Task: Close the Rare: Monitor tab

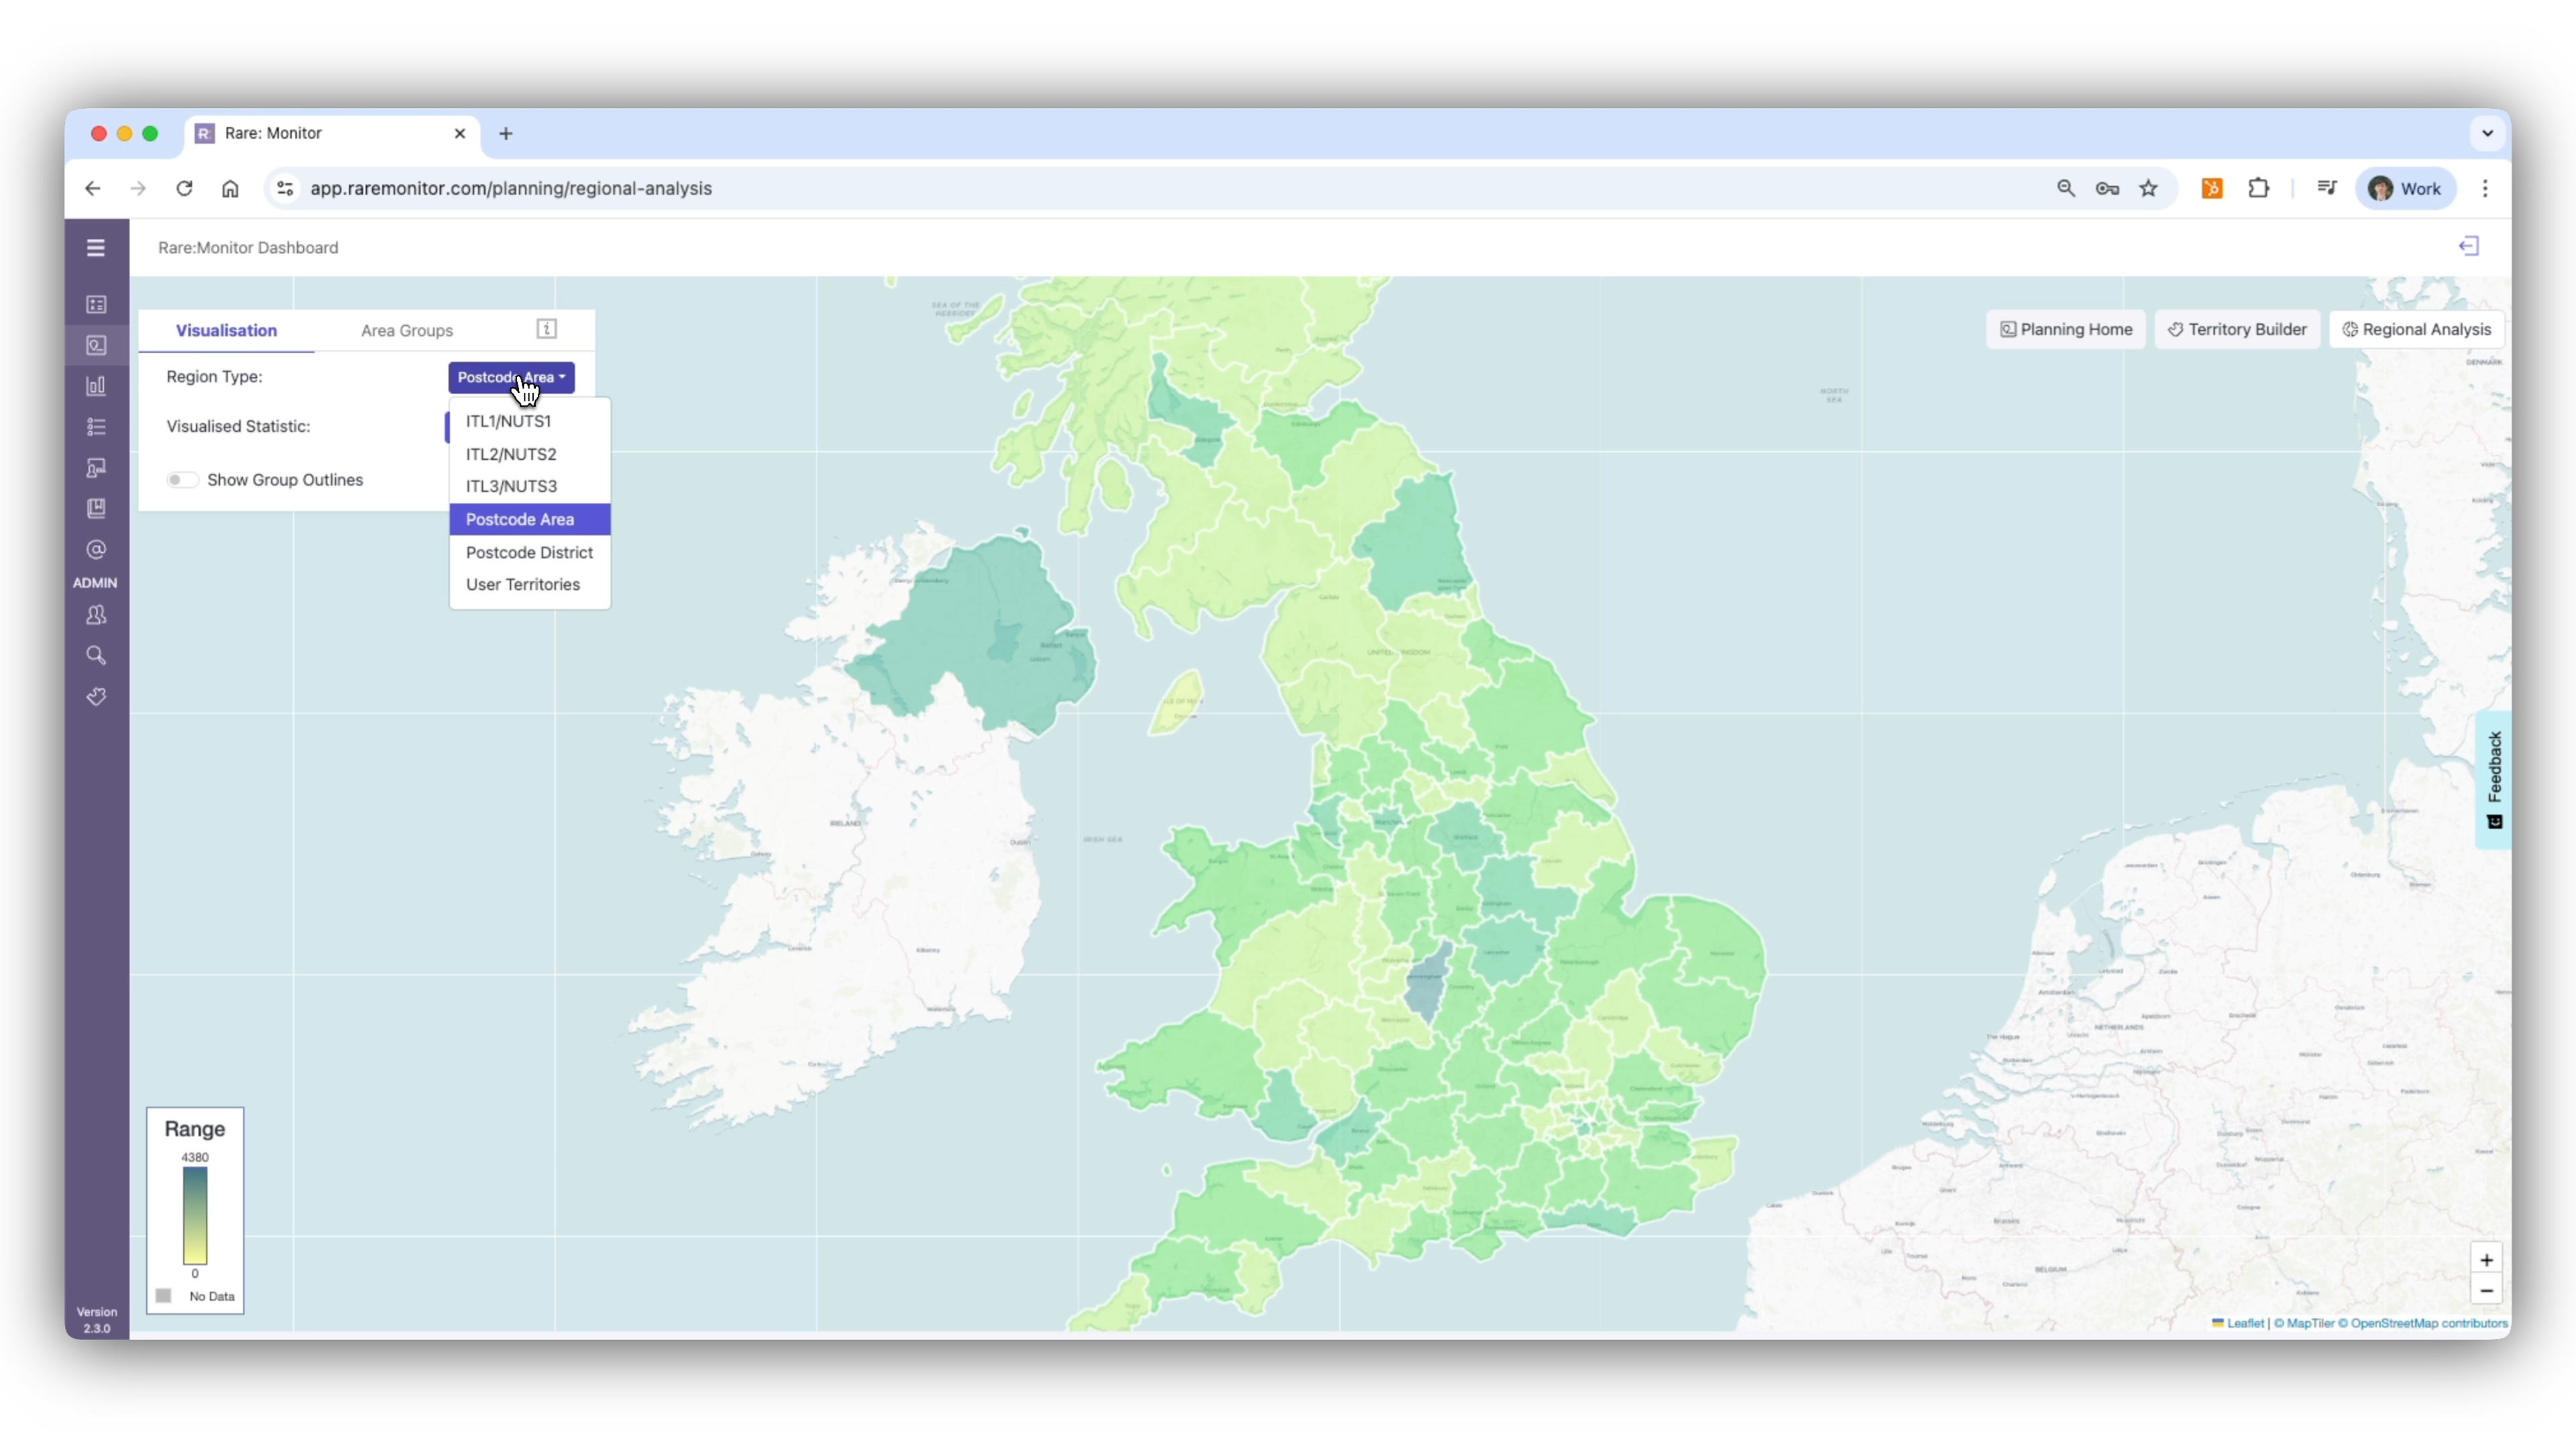Action: 460,133
